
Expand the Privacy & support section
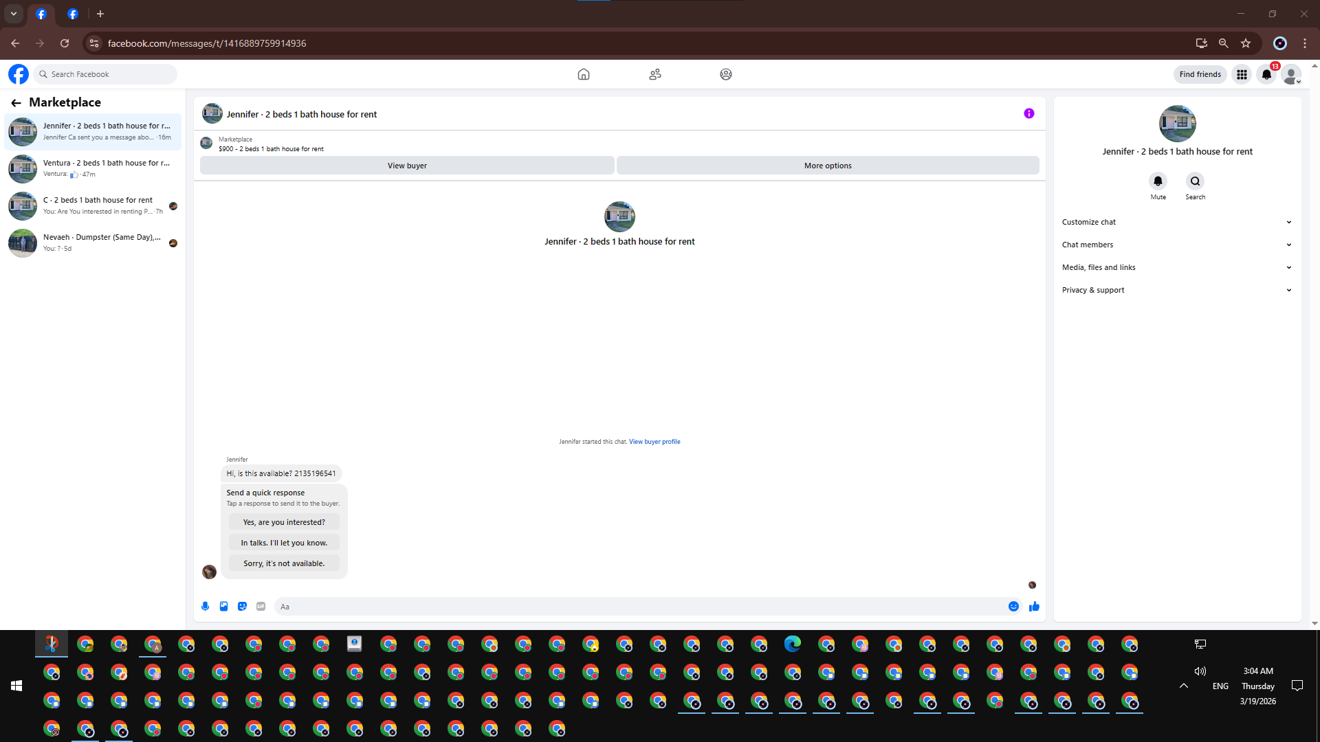1176,290
